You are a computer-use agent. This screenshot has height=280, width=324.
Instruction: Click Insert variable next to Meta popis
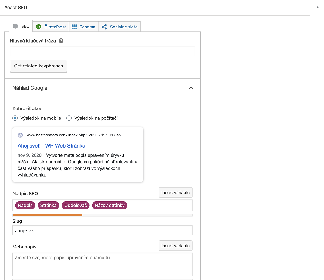coord(175,246)
